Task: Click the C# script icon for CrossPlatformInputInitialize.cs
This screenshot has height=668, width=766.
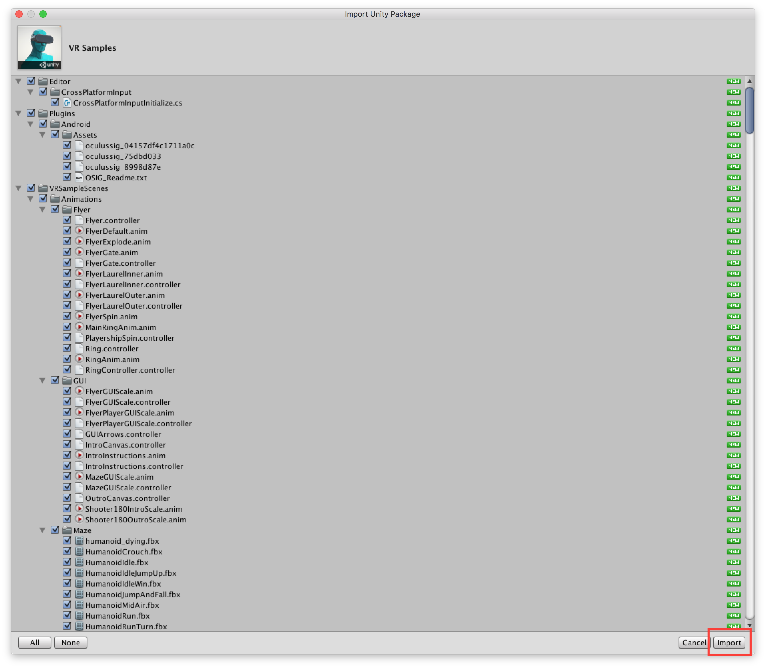Action: (67, 103)
